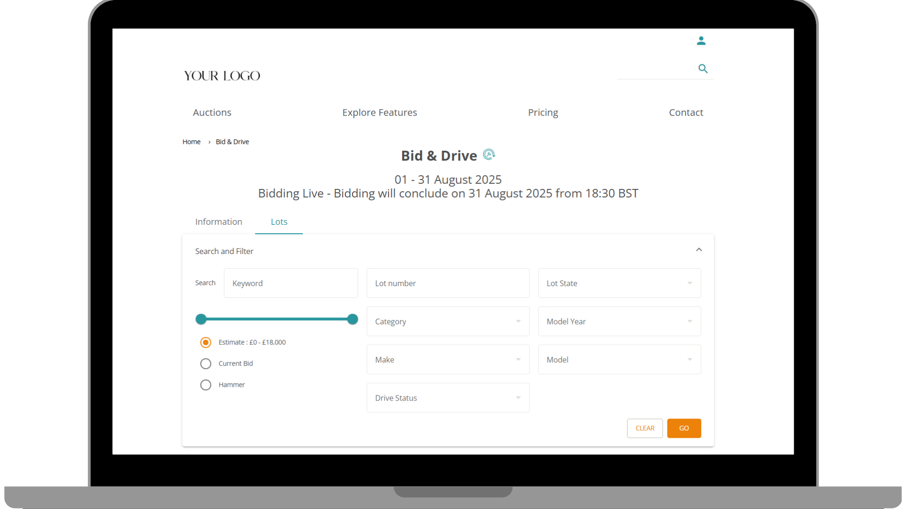This screenshot has width=906, height=509.
Task: Select the Current Bid radio option
Action: [x=206, y=364]
